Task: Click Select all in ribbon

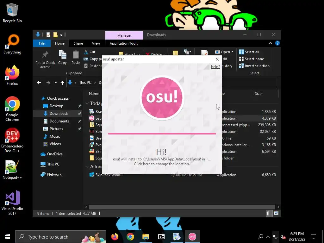Action: pos(249,52)
